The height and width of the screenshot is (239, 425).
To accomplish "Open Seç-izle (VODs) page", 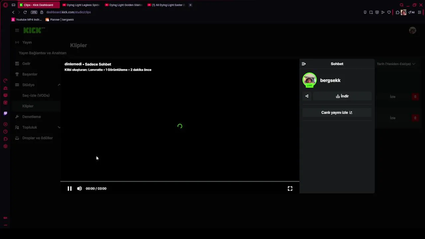I will pyautogui.click(x=36, y=96).
